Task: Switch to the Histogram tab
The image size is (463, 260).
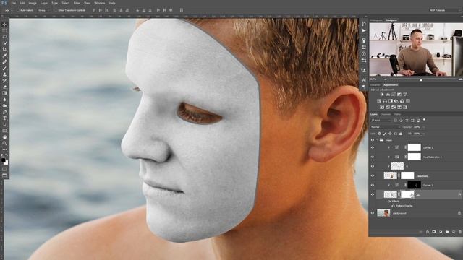Action: pos(376,20)
